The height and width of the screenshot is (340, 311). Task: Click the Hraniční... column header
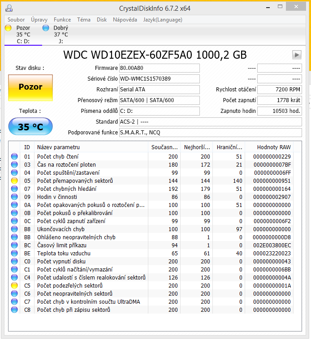click(229, 147)
